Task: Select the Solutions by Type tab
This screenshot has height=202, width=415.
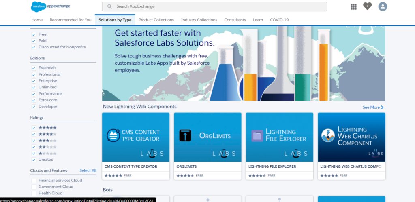Action: (x=115, y=20)
